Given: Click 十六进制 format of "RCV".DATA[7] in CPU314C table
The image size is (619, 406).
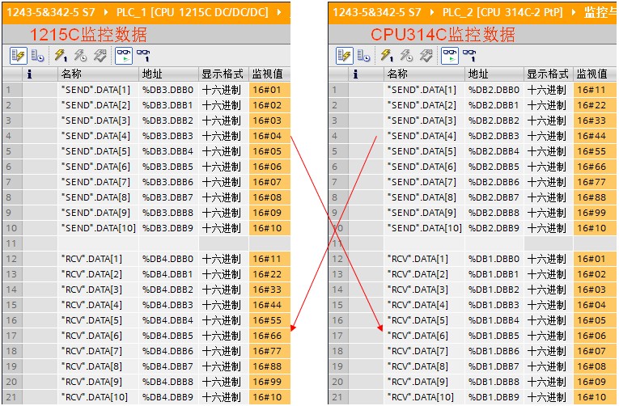Looking at the screenshot, I should tap(549, 351).
